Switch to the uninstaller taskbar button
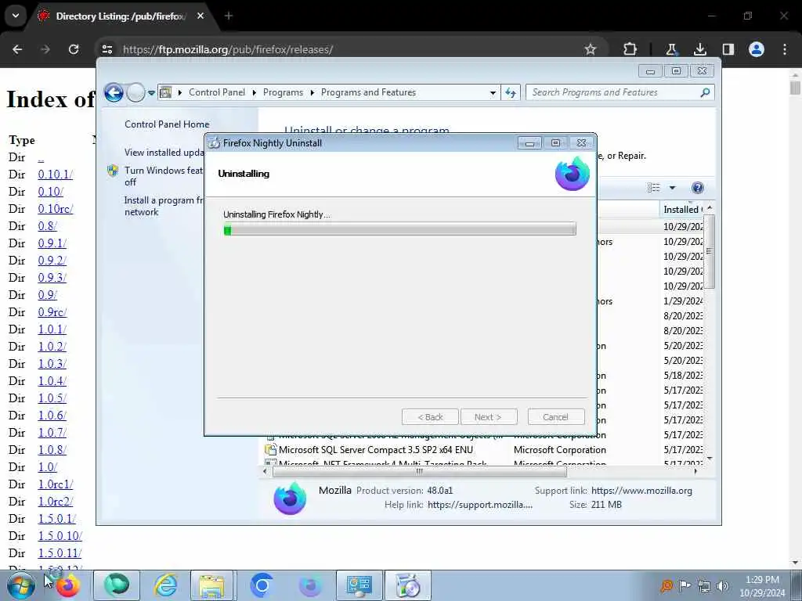 click(407, 585)
